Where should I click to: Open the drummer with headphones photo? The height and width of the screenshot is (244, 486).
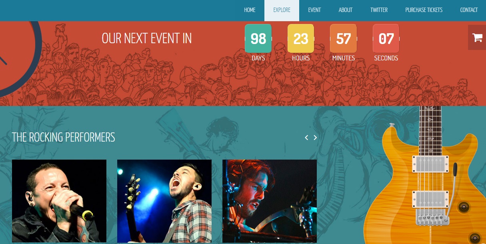[x=270, y=201]
